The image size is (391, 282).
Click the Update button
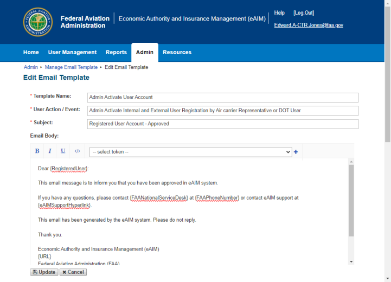[x=44, y=272]
